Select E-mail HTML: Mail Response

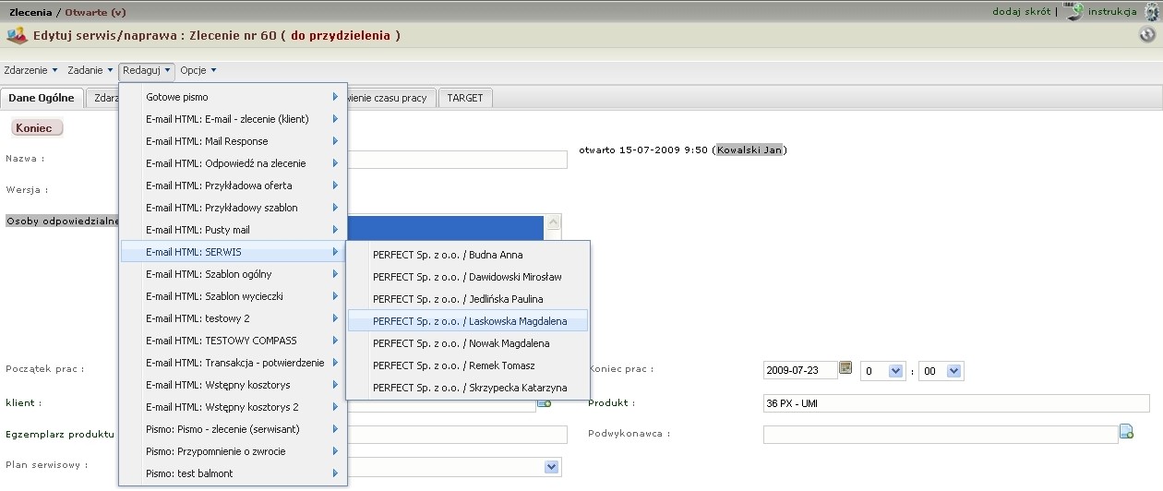point(234,141)
